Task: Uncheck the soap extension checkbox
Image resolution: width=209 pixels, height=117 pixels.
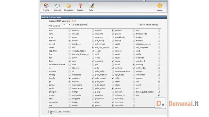Action: pyautogui.click(x=134, y=64)
